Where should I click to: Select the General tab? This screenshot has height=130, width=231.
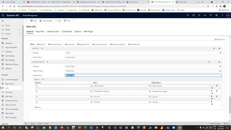(30, 31)
